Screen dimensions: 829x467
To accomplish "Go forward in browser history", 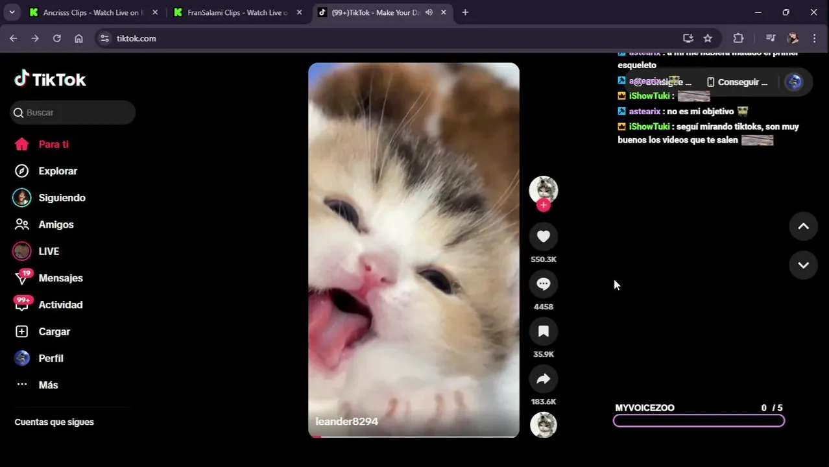I will pos(35,38).
